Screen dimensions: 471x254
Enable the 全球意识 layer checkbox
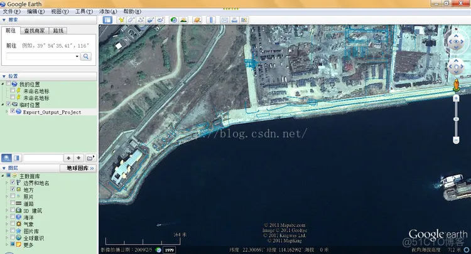tap(13, 237)
